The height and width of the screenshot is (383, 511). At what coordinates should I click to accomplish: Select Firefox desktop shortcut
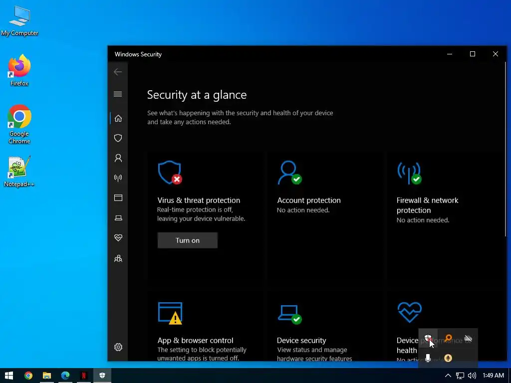19,70
